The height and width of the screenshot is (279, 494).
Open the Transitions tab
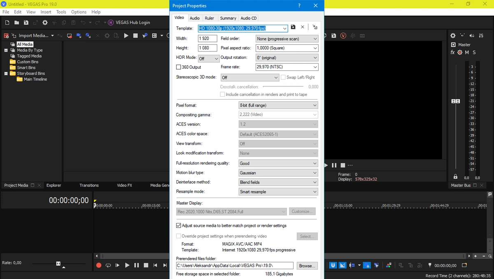89,186
